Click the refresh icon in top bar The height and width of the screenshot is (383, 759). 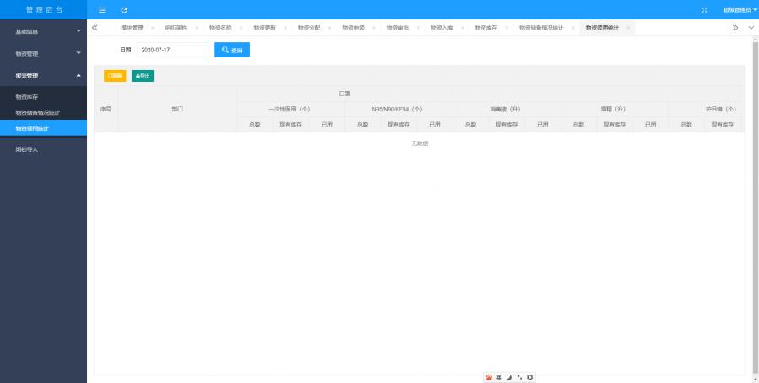pyautogui.click(x=124, y=9)
